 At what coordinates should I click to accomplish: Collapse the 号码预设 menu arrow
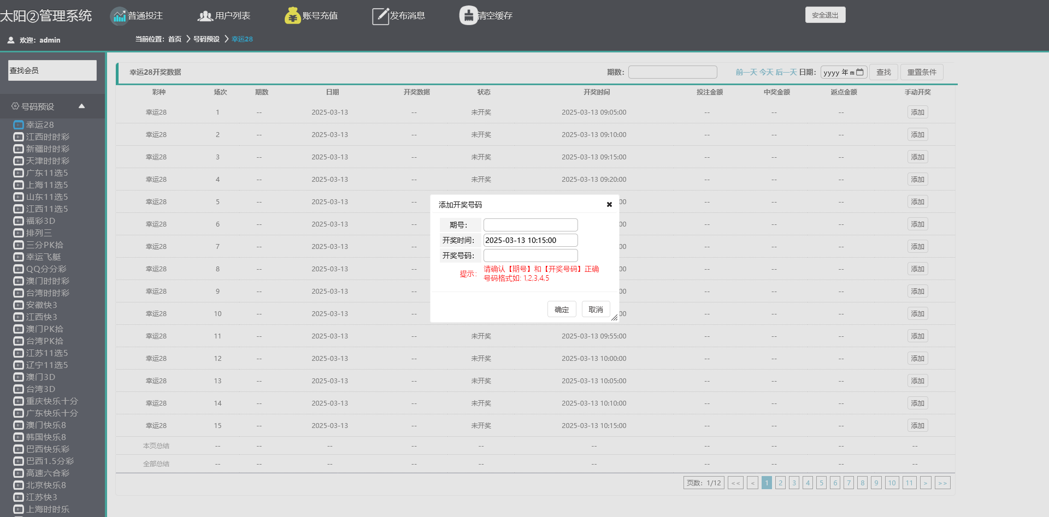tap(82, 106)
